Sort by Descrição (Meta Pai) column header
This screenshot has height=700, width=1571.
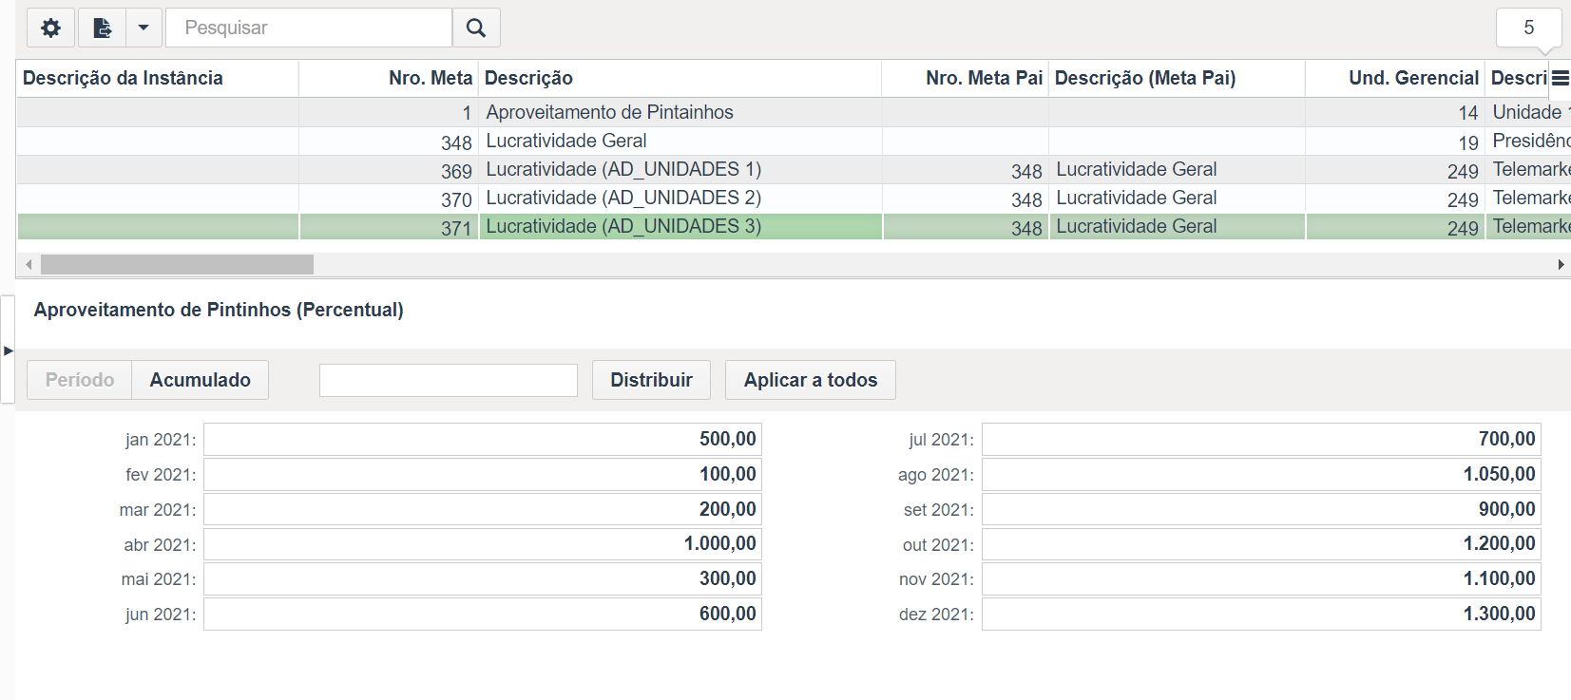pos(1177,78)
